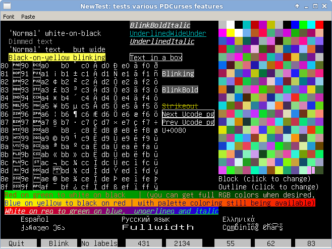Click the soft label showing 2134
Screen dimensions: 332x249
(184, 243)
